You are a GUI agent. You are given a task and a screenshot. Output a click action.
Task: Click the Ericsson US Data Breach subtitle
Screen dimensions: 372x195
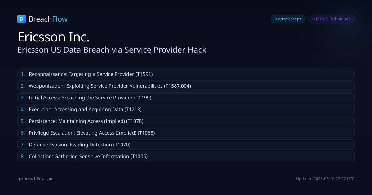click(112, 50)
